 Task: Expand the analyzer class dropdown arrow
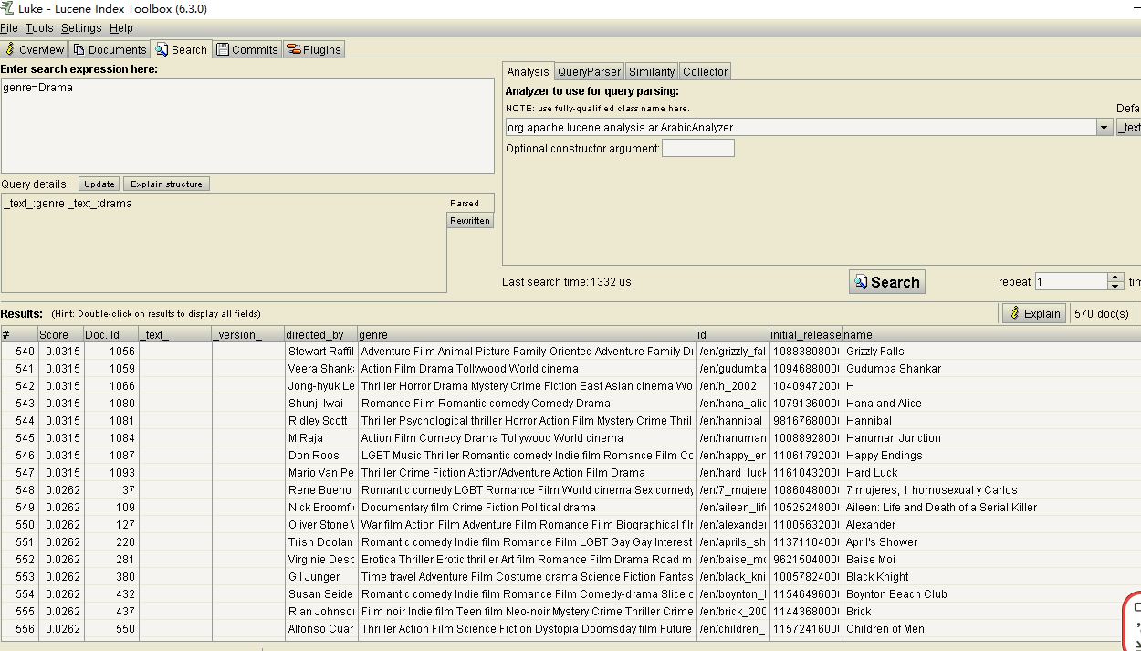pos(1104,128)
